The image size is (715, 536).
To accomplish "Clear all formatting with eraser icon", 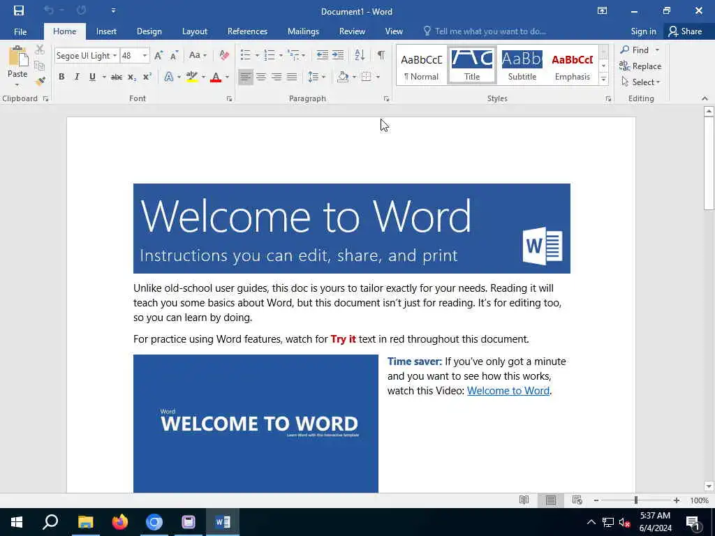I will click(x=224, y=56).
